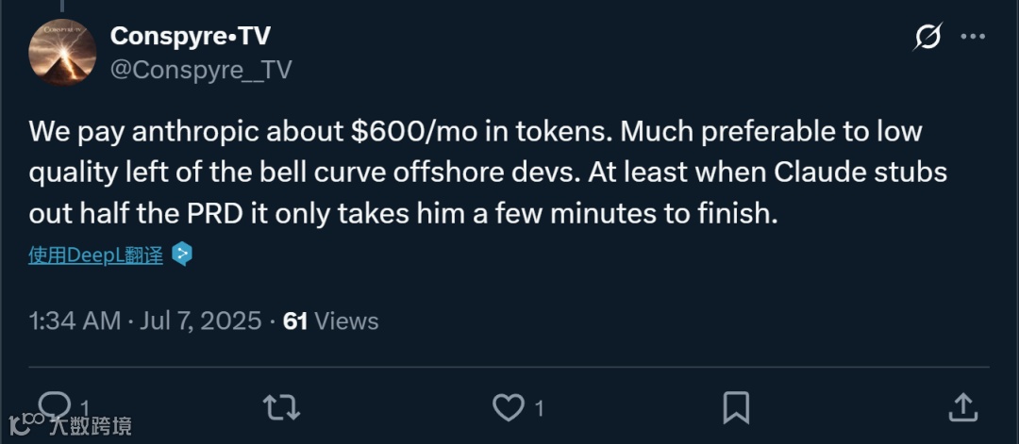Click the Conspyre•TV display name
The width and height of the screenshot is (1019, 444).
coord(190,36)
